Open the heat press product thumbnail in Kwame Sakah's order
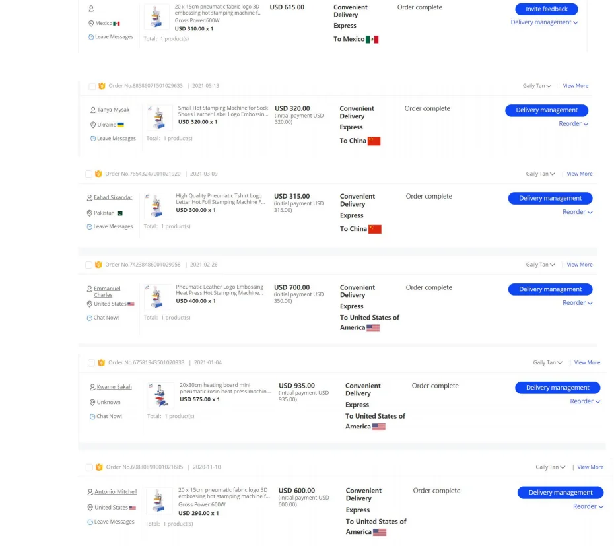Viewport: 614px width, 546px height. [160, 395]
